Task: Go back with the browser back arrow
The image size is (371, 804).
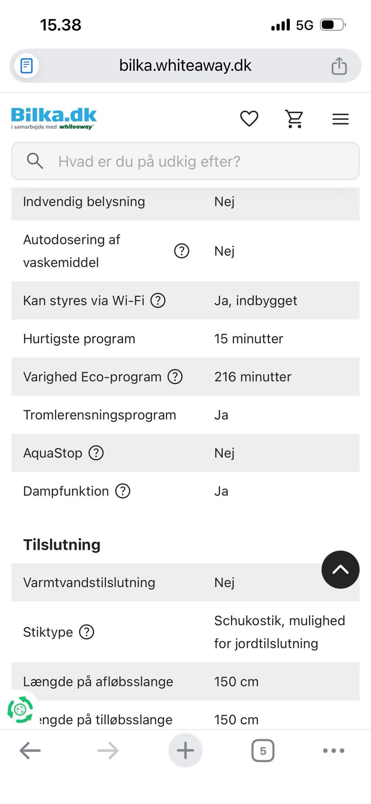Action: point(30,751)
